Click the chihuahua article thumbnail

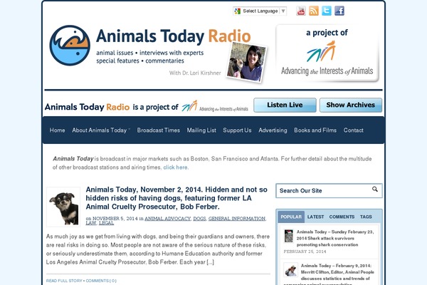pos(63,207)
